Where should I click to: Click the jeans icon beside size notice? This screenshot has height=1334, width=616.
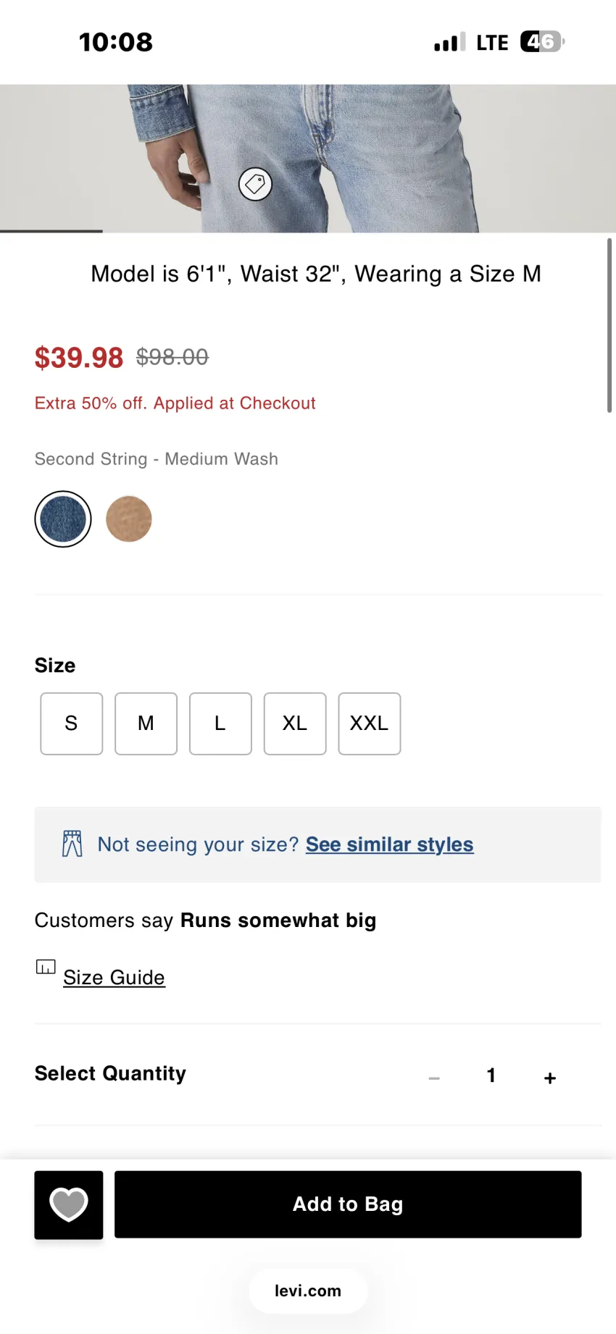(72, 844)
